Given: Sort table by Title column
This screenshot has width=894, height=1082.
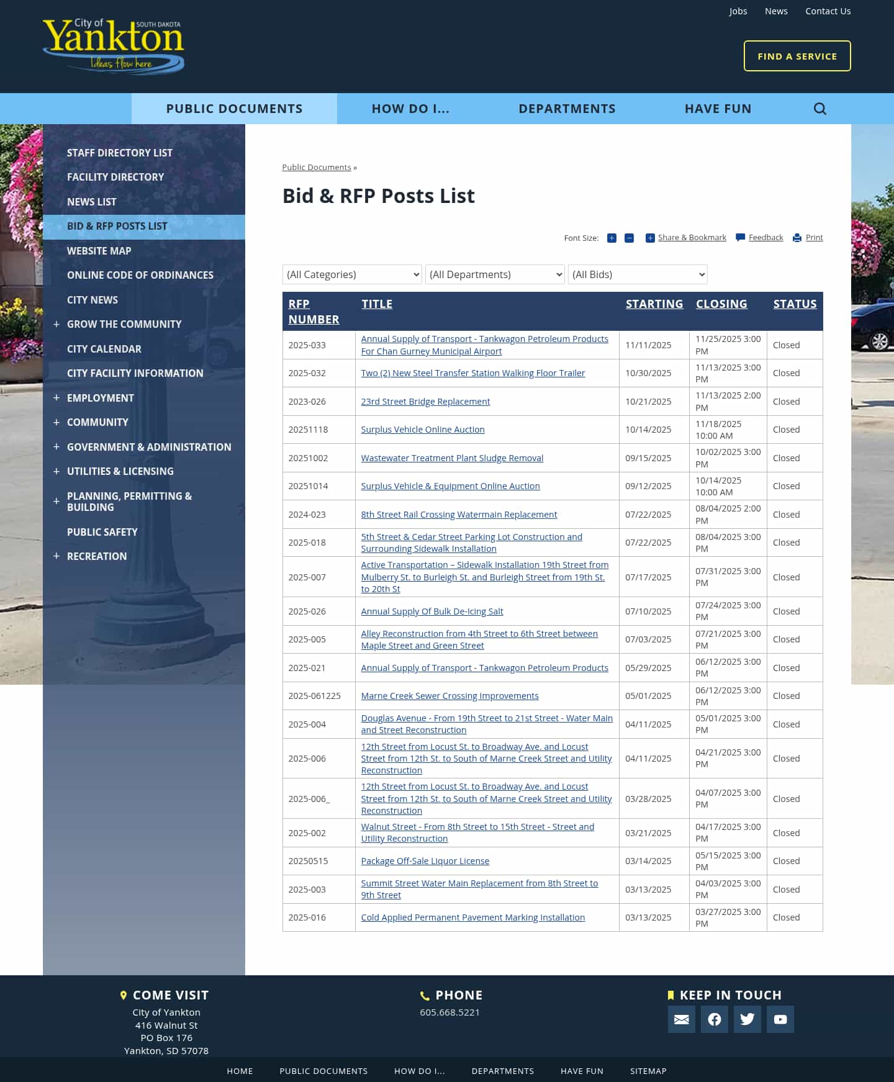Looking at the screenshot, I should [x=377, y=304].
